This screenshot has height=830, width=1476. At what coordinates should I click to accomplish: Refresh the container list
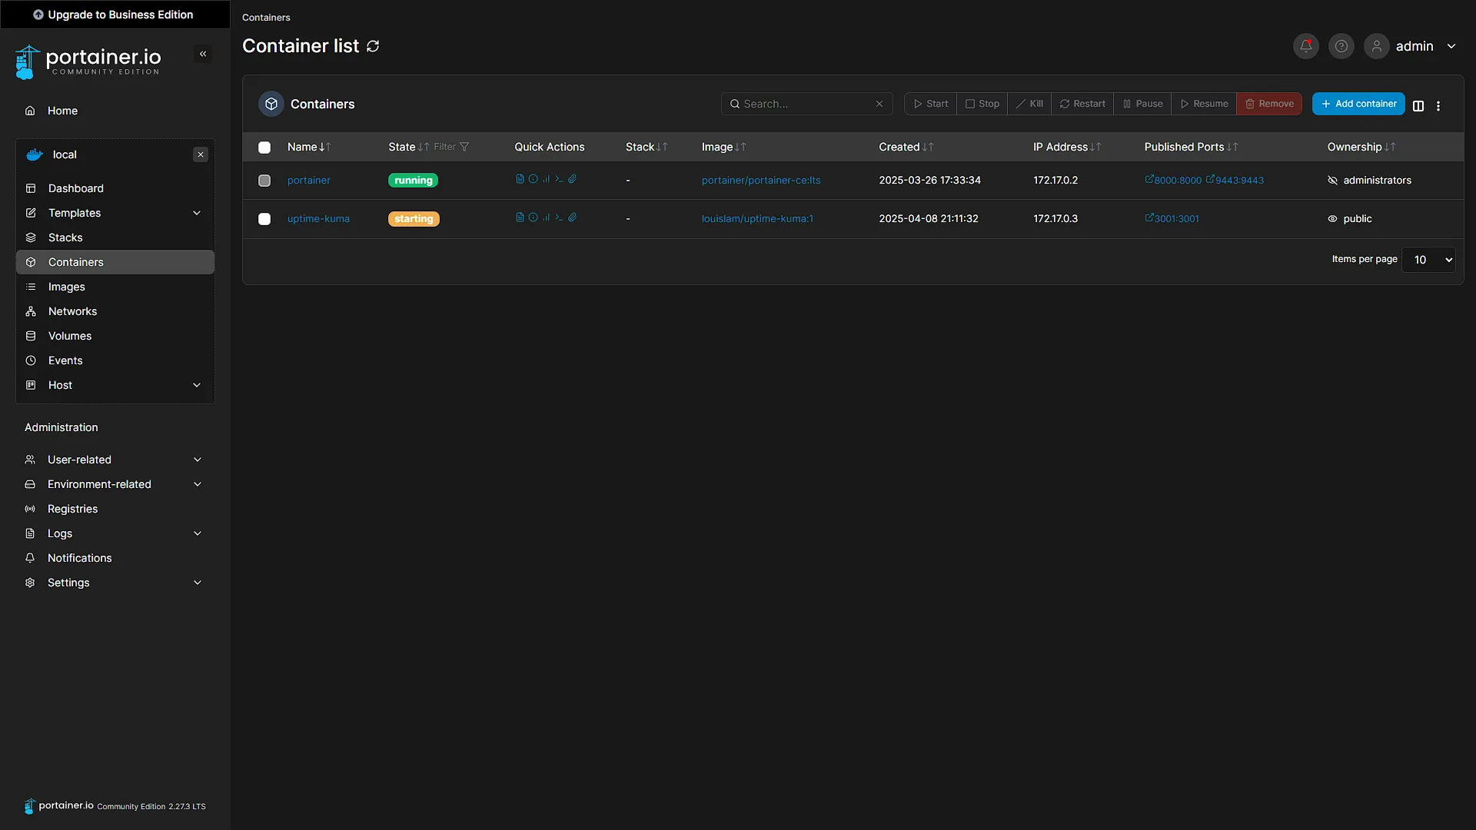pyautogui.click(x=373, y=46)
